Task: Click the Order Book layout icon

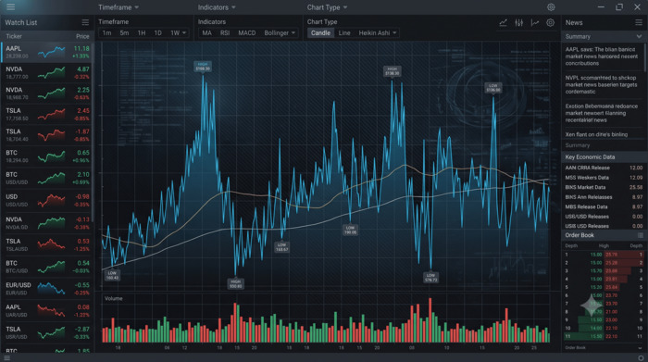Action: [x=641, y=235]
